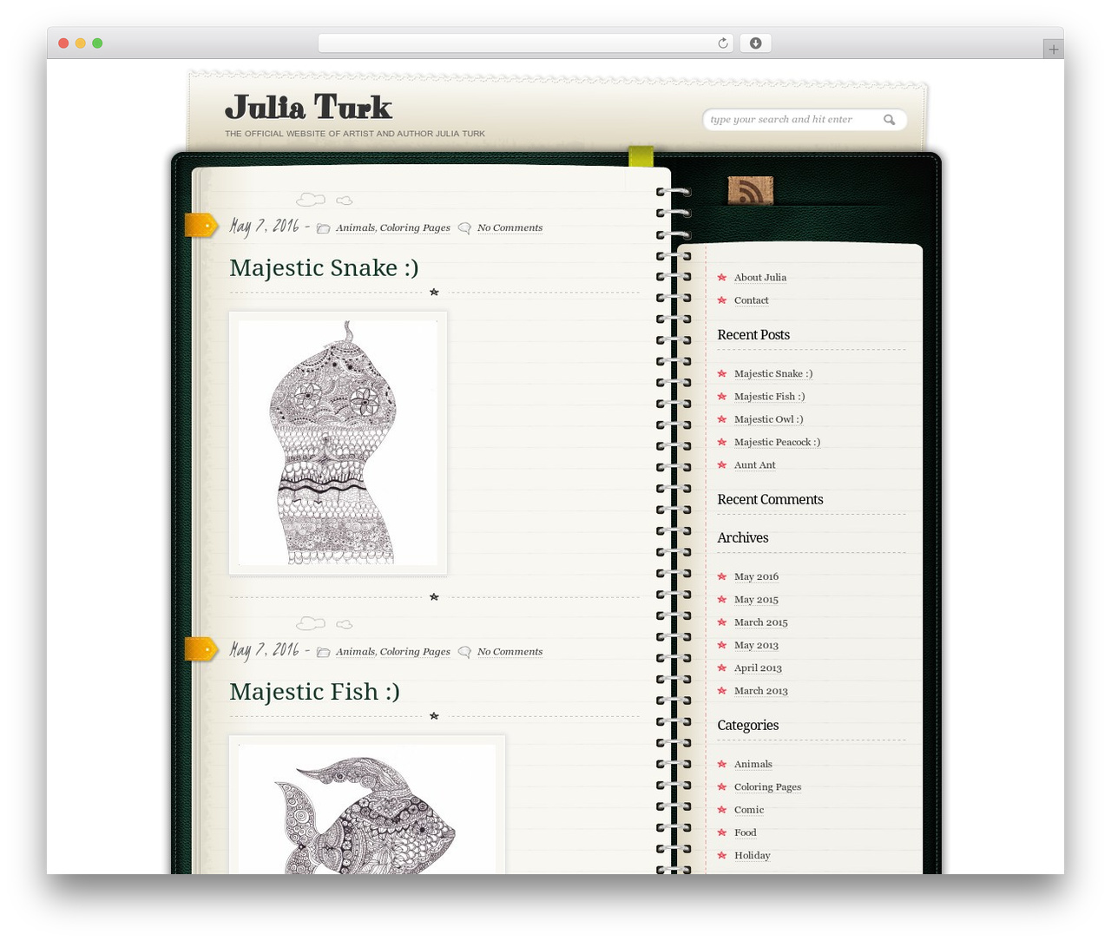Open the Holiday category
The width and height of the screenshot is (1111, 941).
(x=753, y=855)
